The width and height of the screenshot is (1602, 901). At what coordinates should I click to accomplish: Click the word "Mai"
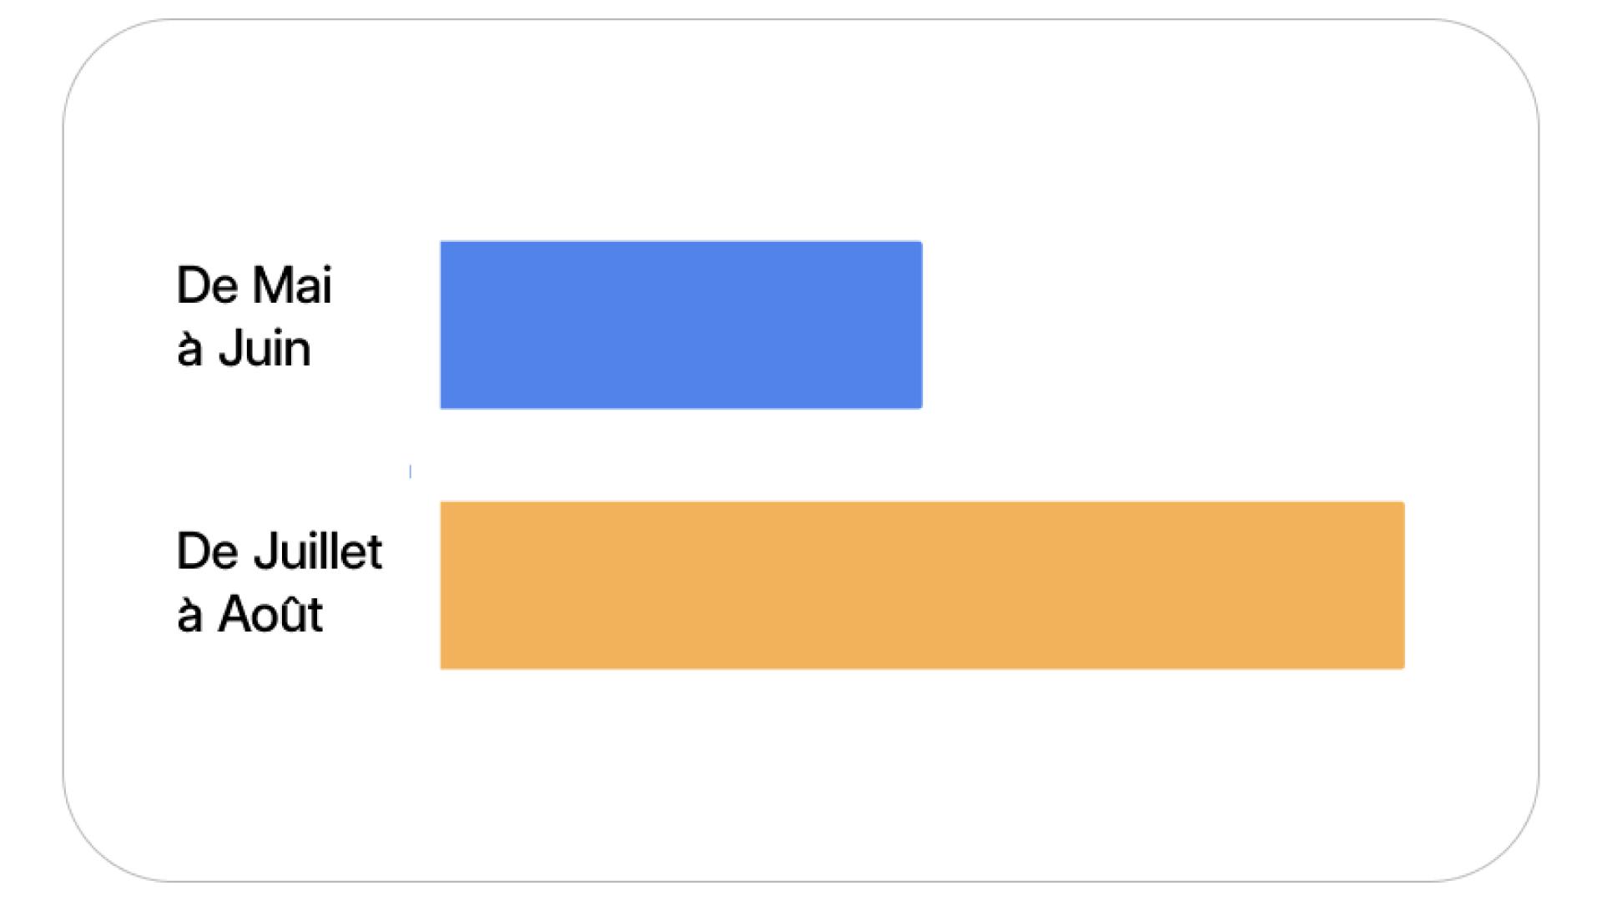[x=292, y=286]
